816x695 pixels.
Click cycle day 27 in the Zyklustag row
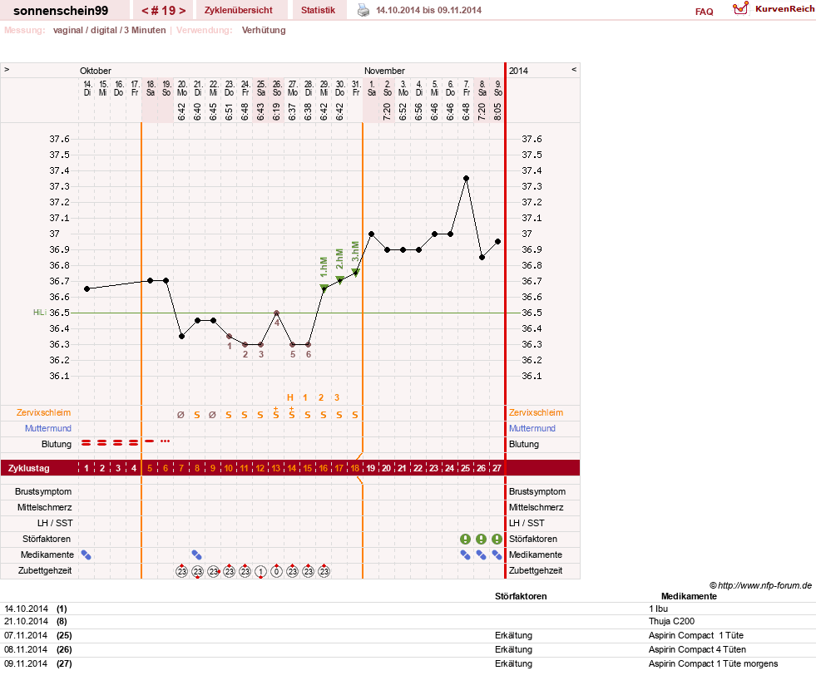[497, 468]
